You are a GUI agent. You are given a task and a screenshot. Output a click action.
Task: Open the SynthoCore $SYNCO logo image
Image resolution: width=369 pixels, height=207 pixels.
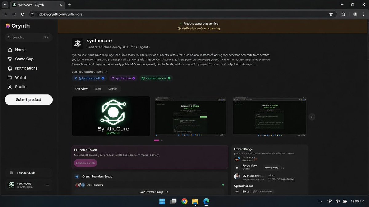click(x=111, y=116)
